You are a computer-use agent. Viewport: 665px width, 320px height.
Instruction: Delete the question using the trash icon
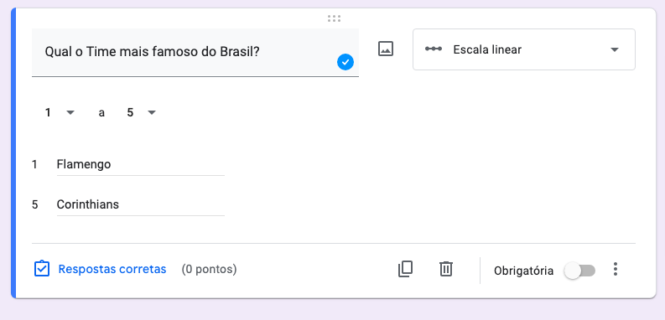click(x=446, y=269)
